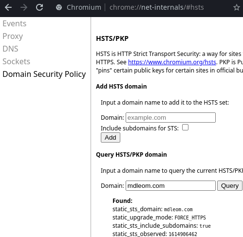Open the chromium.org/hsts link

coord(172,62)
